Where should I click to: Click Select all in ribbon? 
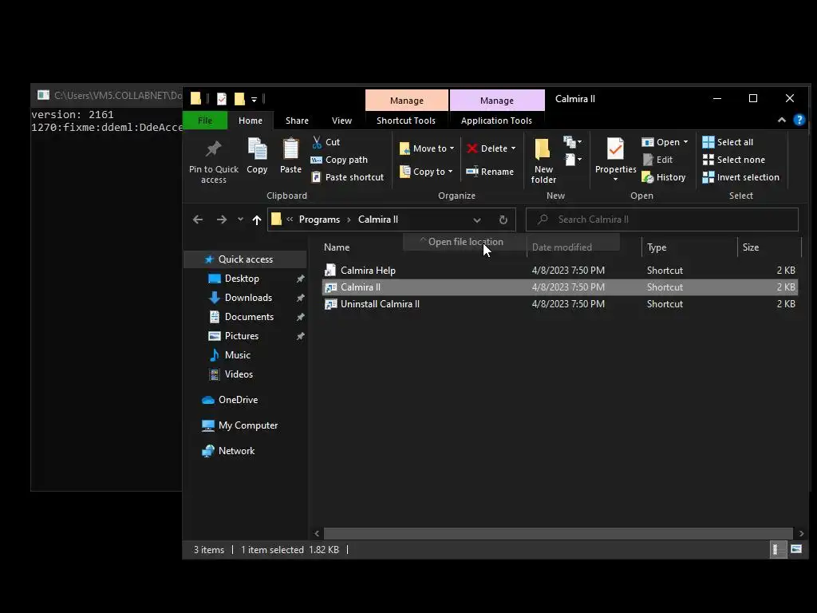pos(728,142)
